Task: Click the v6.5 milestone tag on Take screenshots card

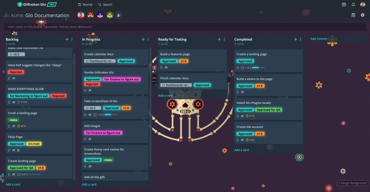Action: pyautogui.click(x=92, y=108)
